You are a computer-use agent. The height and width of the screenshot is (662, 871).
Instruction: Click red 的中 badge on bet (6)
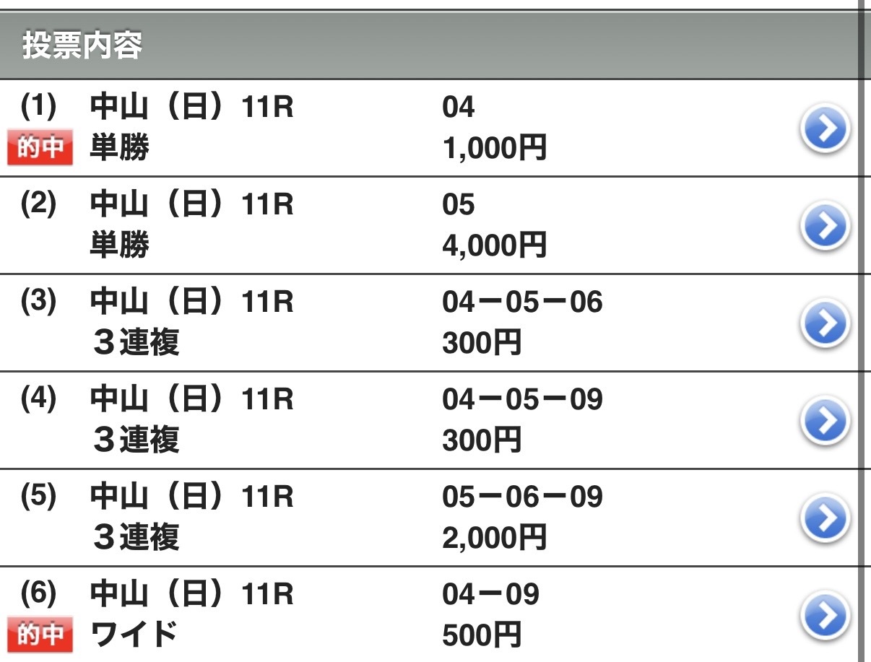coord(40,635)
